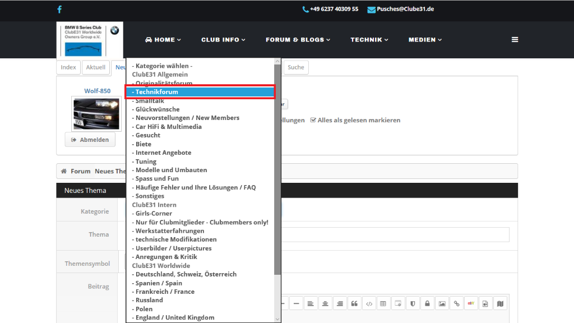Insert a blockquote in the editor

(x=354, y=304)
